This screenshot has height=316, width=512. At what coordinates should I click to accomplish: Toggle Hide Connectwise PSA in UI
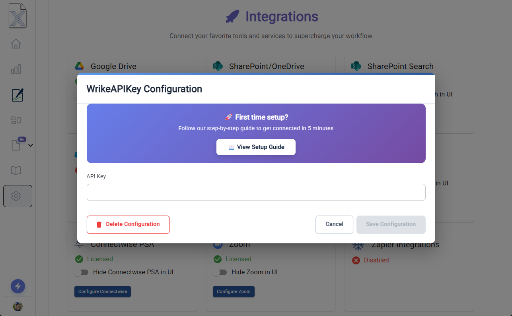(x=81, y=272)
